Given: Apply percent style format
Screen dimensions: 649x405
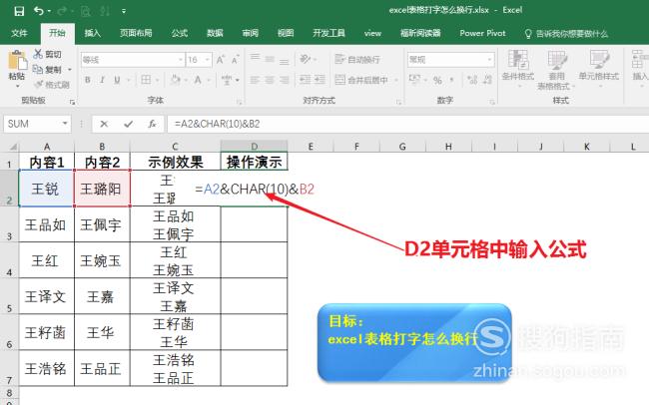Looking at the screenshot, I should [437, 80].
